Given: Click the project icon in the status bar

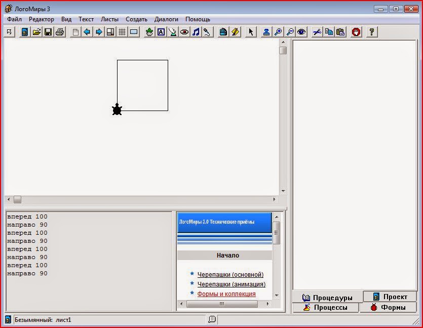Looking at the screenshot, I should 8,319.
